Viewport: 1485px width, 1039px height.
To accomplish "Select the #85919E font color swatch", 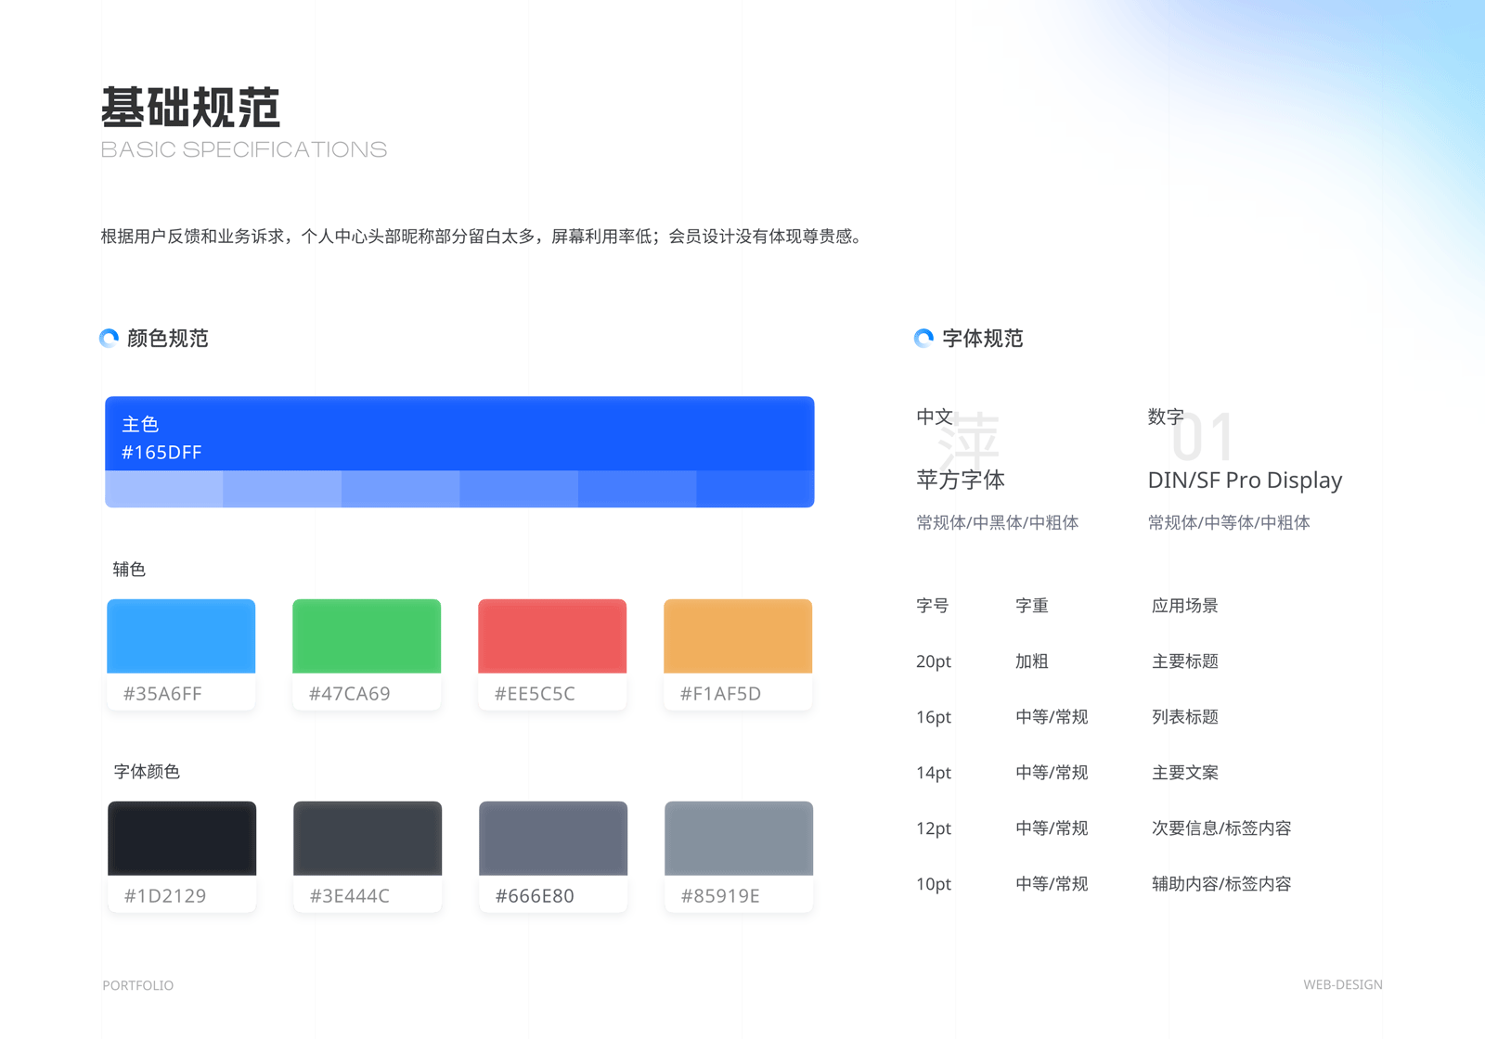I will point(739,839).
